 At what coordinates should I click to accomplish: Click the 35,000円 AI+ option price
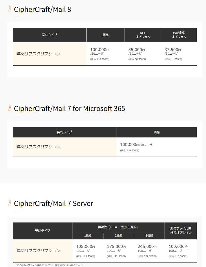[136, 50]
